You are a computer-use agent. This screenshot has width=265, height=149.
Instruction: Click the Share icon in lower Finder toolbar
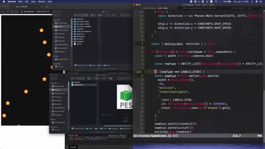(104, 79)
